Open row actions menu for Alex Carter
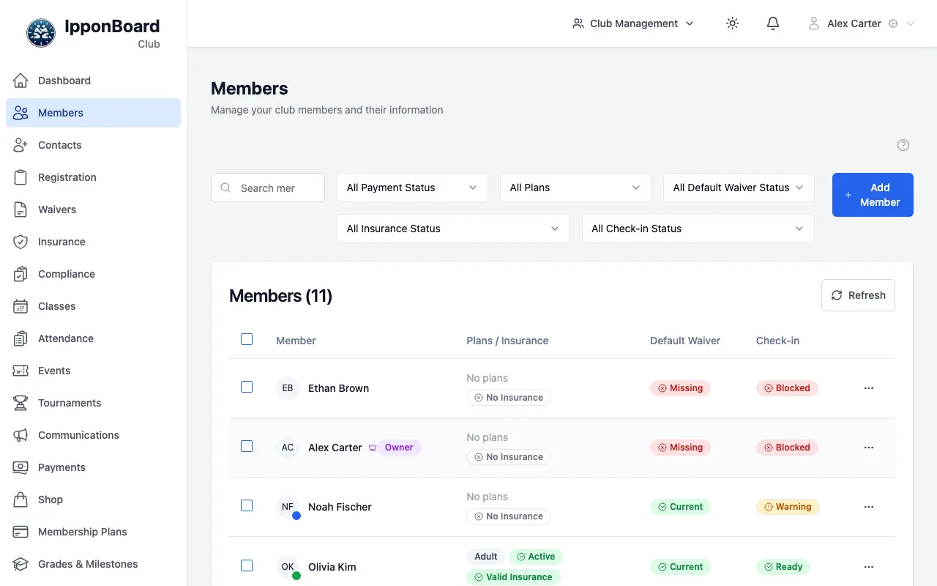Screen dimensions: 937x586 point(869,448)
